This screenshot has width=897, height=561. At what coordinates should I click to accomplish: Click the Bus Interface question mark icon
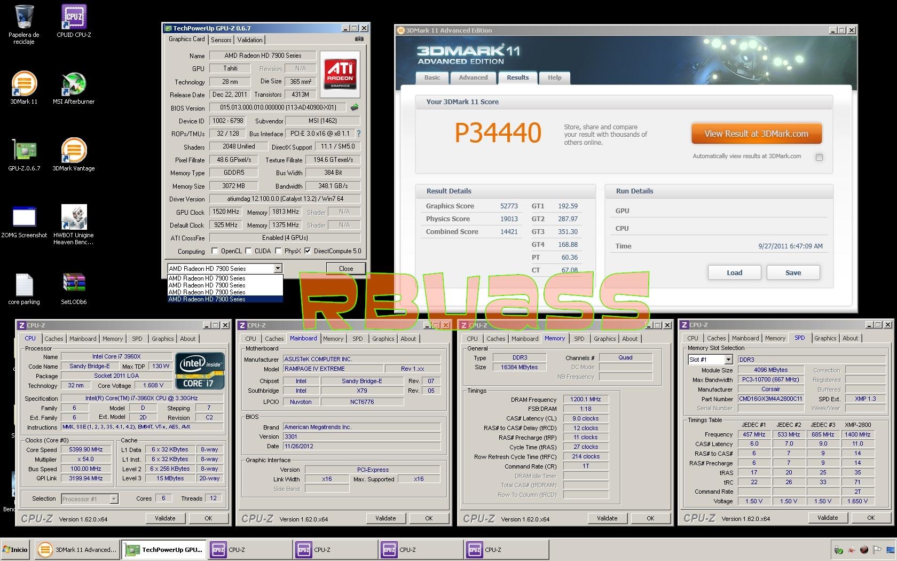coord(358,134)
